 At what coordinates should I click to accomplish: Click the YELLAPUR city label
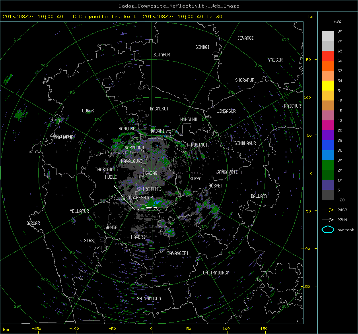point(79,211)
